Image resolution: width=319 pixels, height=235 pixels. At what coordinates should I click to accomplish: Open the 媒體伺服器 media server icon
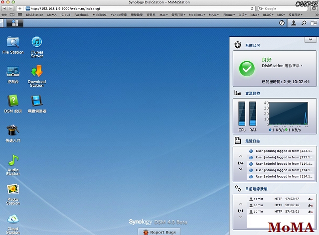click(37, 104)
